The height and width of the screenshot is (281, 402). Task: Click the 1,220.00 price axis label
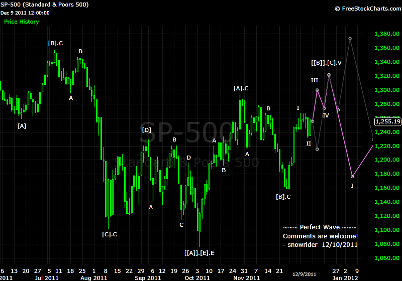[x=387, y=146]
